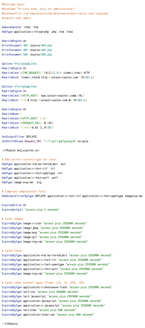Click RewriteRule ^index\.html$ line

pyautogui.click(x=48, y=77)
